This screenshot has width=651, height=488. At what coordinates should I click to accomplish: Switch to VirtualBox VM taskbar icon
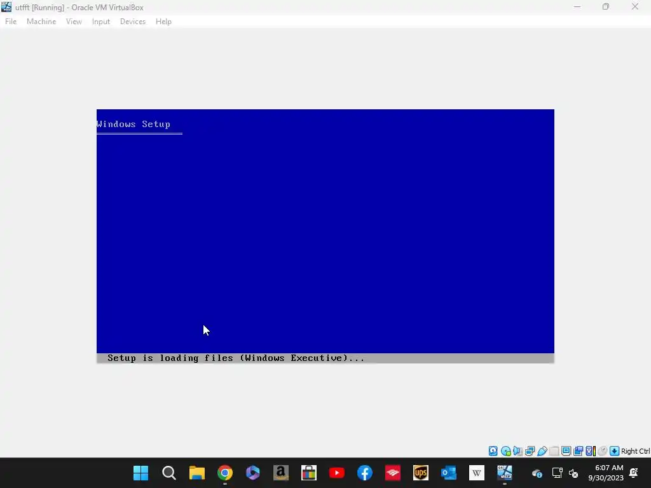coord(505,473)
